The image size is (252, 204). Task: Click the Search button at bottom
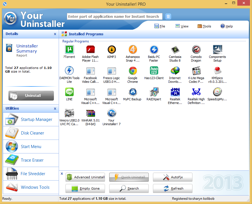(x=129, y=188)
